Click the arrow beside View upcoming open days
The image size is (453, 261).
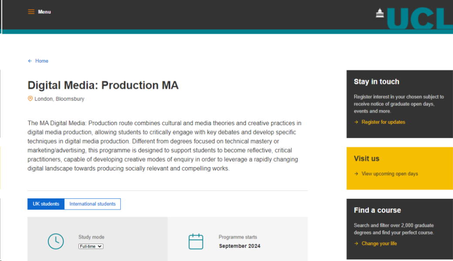[x=356, y=174]
